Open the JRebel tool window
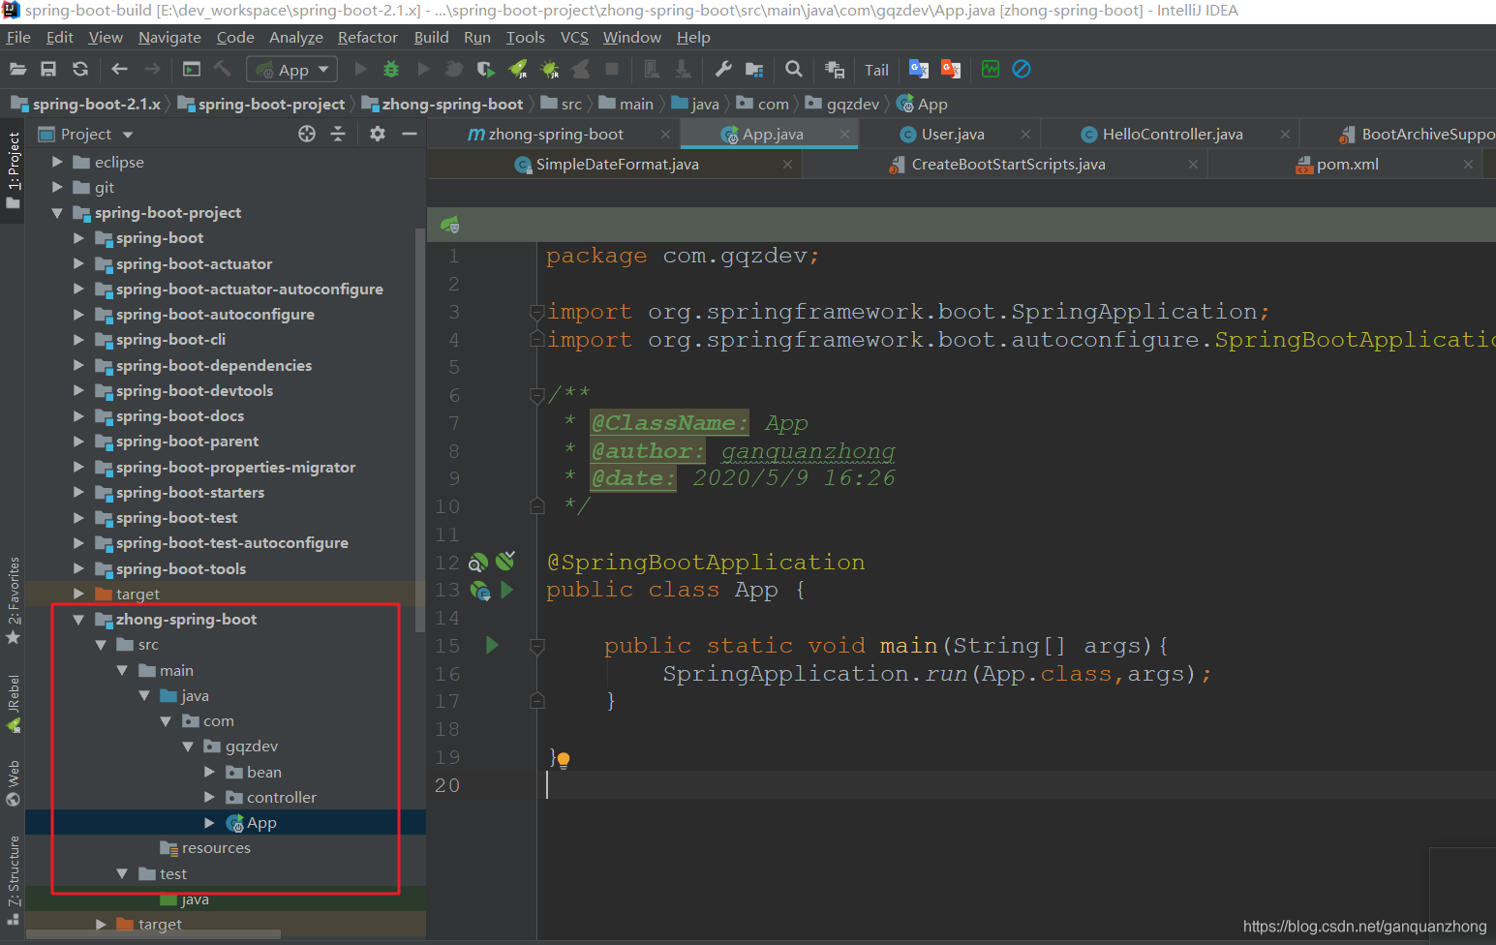This screenshot has width=1496, height=945. [13, 703]
